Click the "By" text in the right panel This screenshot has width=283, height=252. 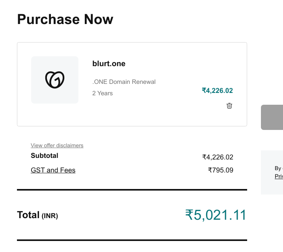click(x=278, y=168)
